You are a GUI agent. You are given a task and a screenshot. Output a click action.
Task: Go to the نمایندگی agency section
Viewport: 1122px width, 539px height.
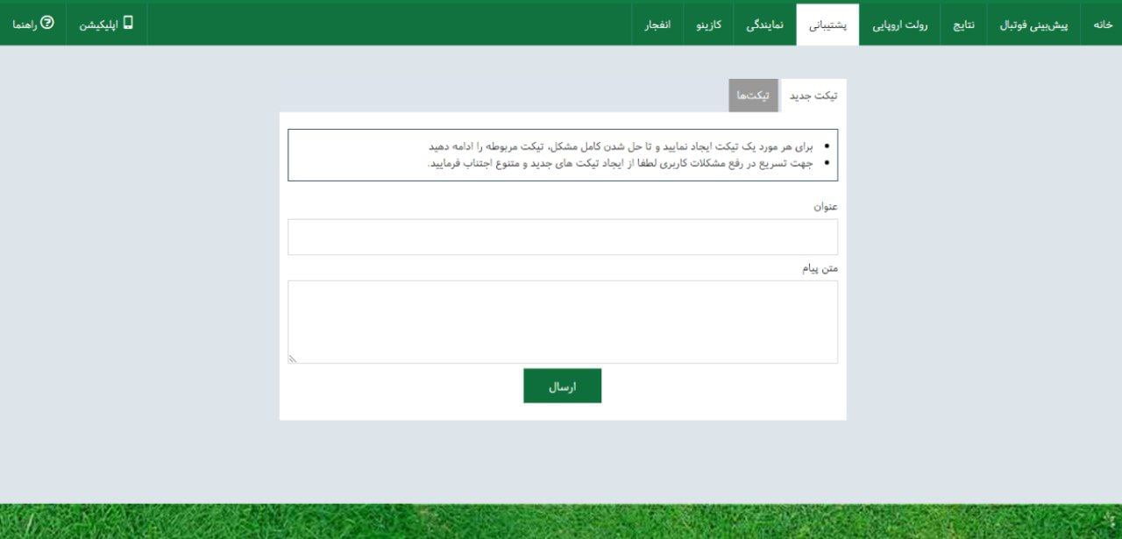(766, 25)
